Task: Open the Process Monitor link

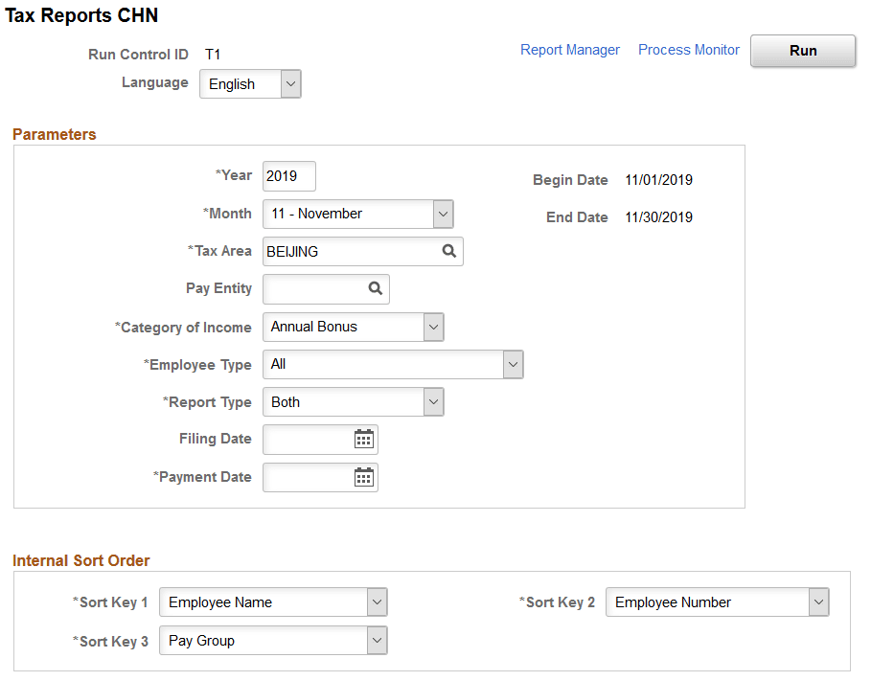Action: tap(688, 49)
